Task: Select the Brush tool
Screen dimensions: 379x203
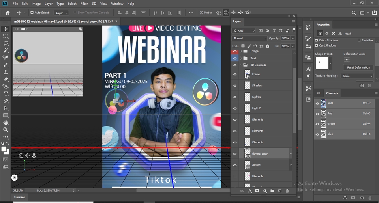Action: click(x=5, y=65)
